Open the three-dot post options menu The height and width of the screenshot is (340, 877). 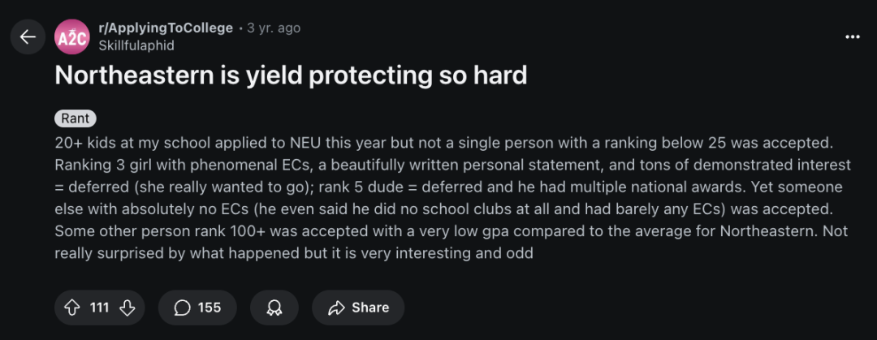853,37
